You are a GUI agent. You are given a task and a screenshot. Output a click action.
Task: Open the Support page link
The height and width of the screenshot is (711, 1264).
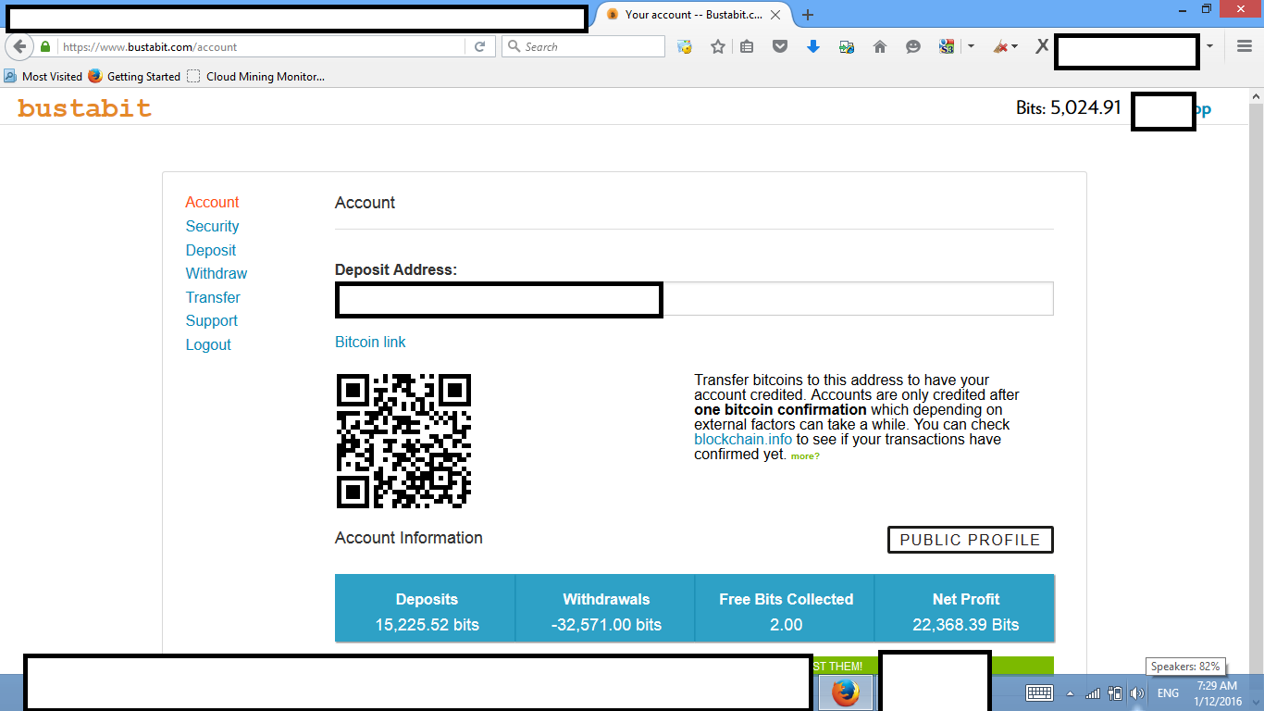212,320
